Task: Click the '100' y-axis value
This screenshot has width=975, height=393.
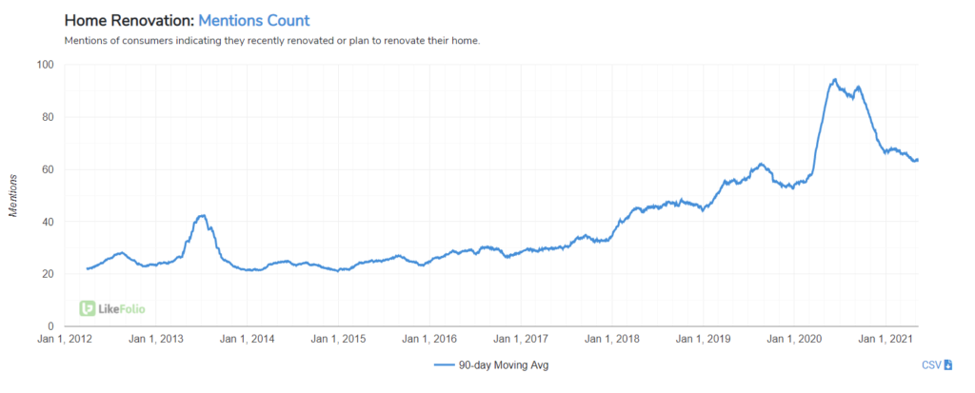Action: point(46,65)
